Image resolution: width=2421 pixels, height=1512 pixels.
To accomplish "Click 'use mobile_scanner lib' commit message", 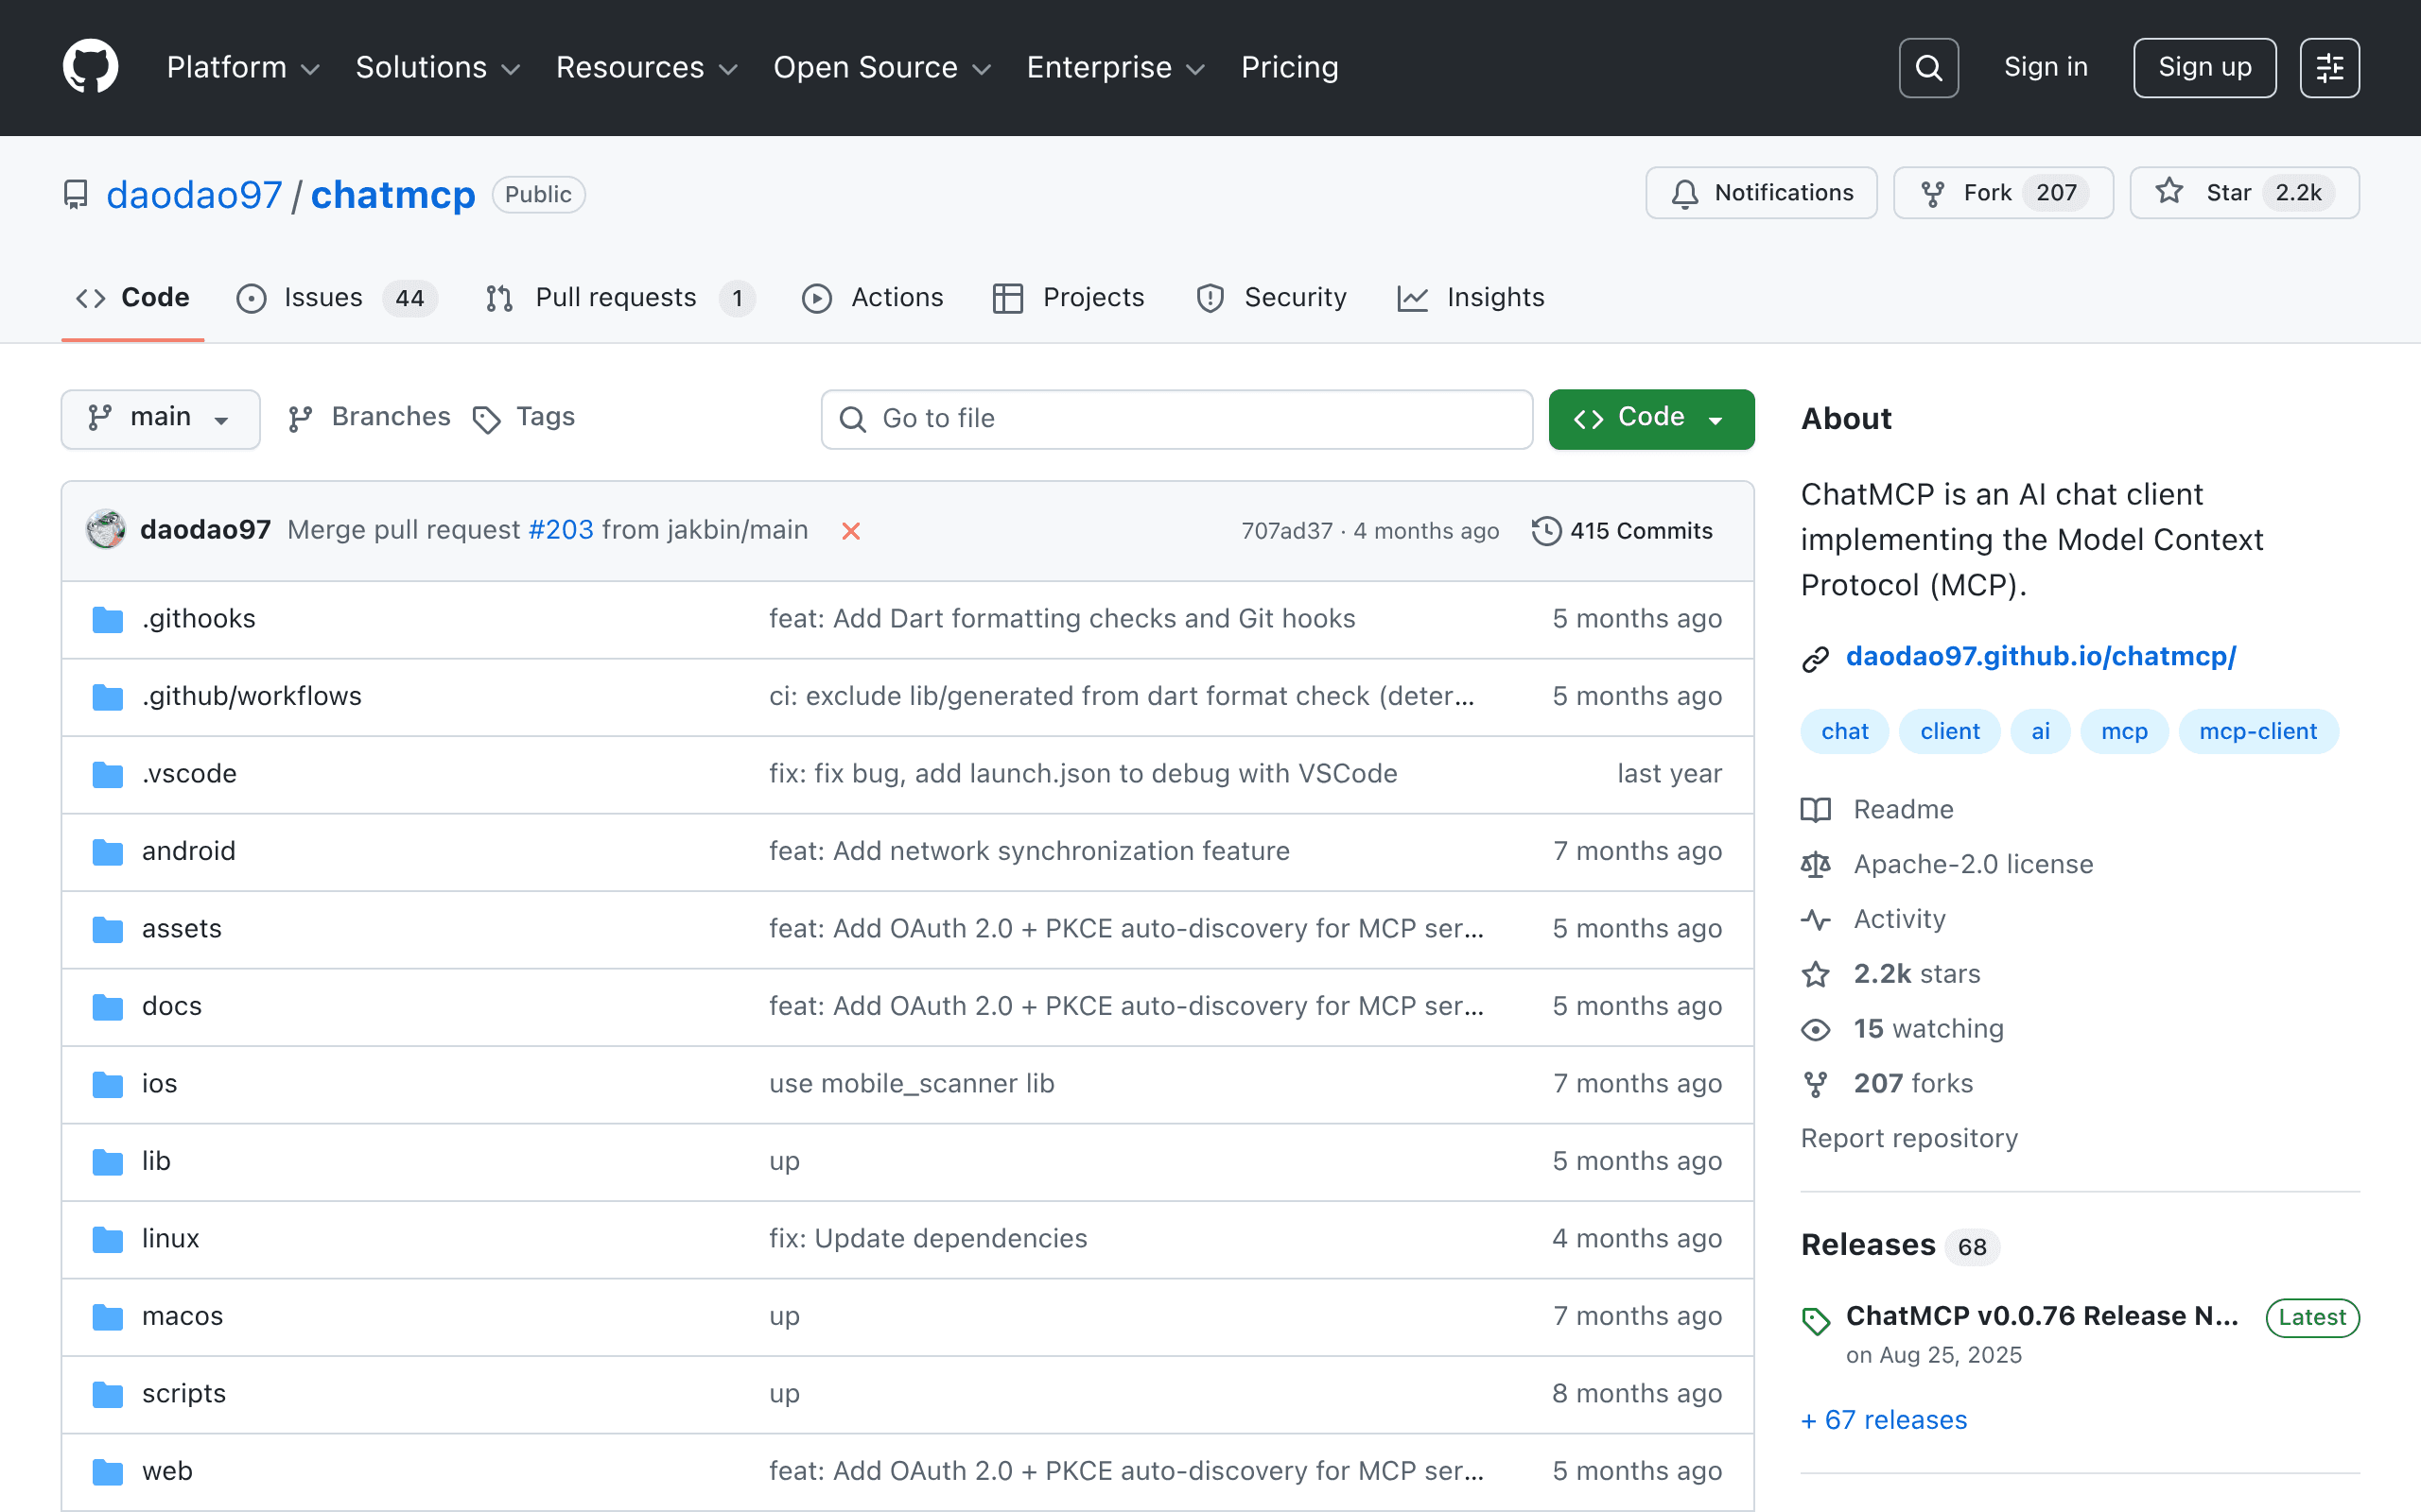I will 912,1084.
